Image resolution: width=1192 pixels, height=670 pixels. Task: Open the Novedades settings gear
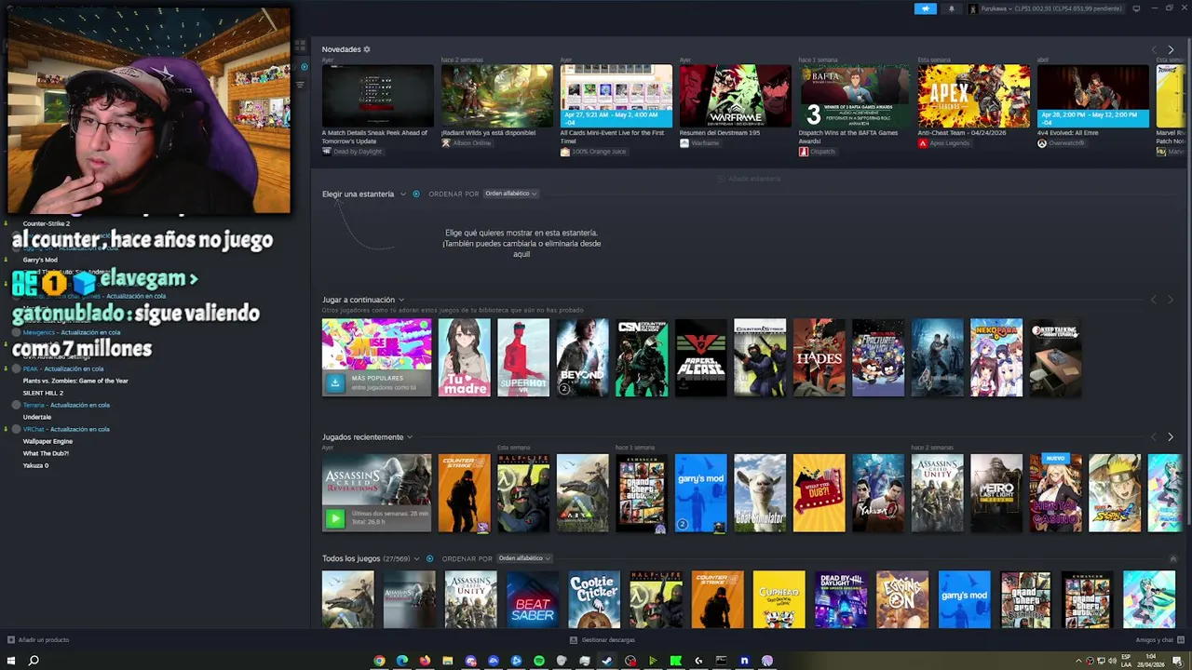[x=367, y=49]
